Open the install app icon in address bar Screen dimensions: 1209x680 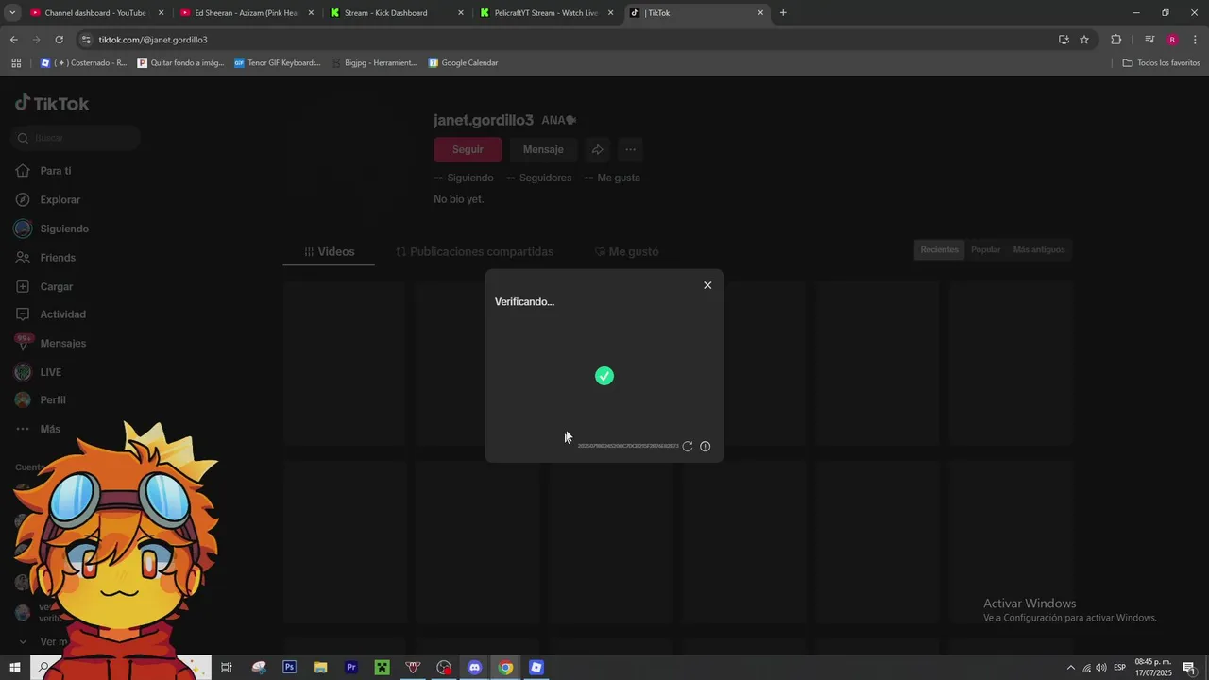pyautogui.click(x=1064, y=40)
